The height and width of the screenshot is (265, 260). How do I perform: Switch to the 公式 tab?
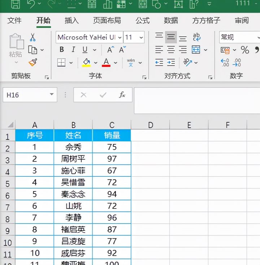click(143, 21)
